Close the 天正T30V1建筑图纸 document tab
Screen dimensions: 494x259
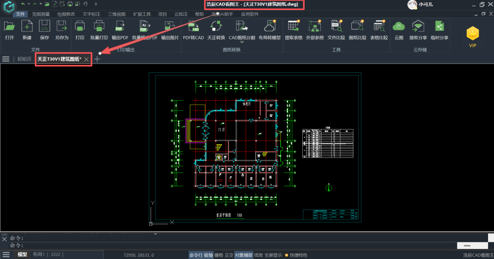click(86, 59)
